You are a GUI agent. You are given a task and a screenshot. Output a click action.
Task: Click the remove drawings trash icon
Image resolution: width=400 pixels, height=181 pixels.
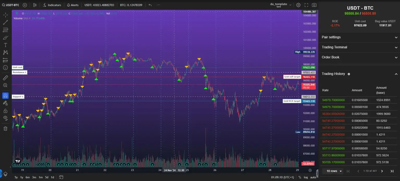(5, 128)
